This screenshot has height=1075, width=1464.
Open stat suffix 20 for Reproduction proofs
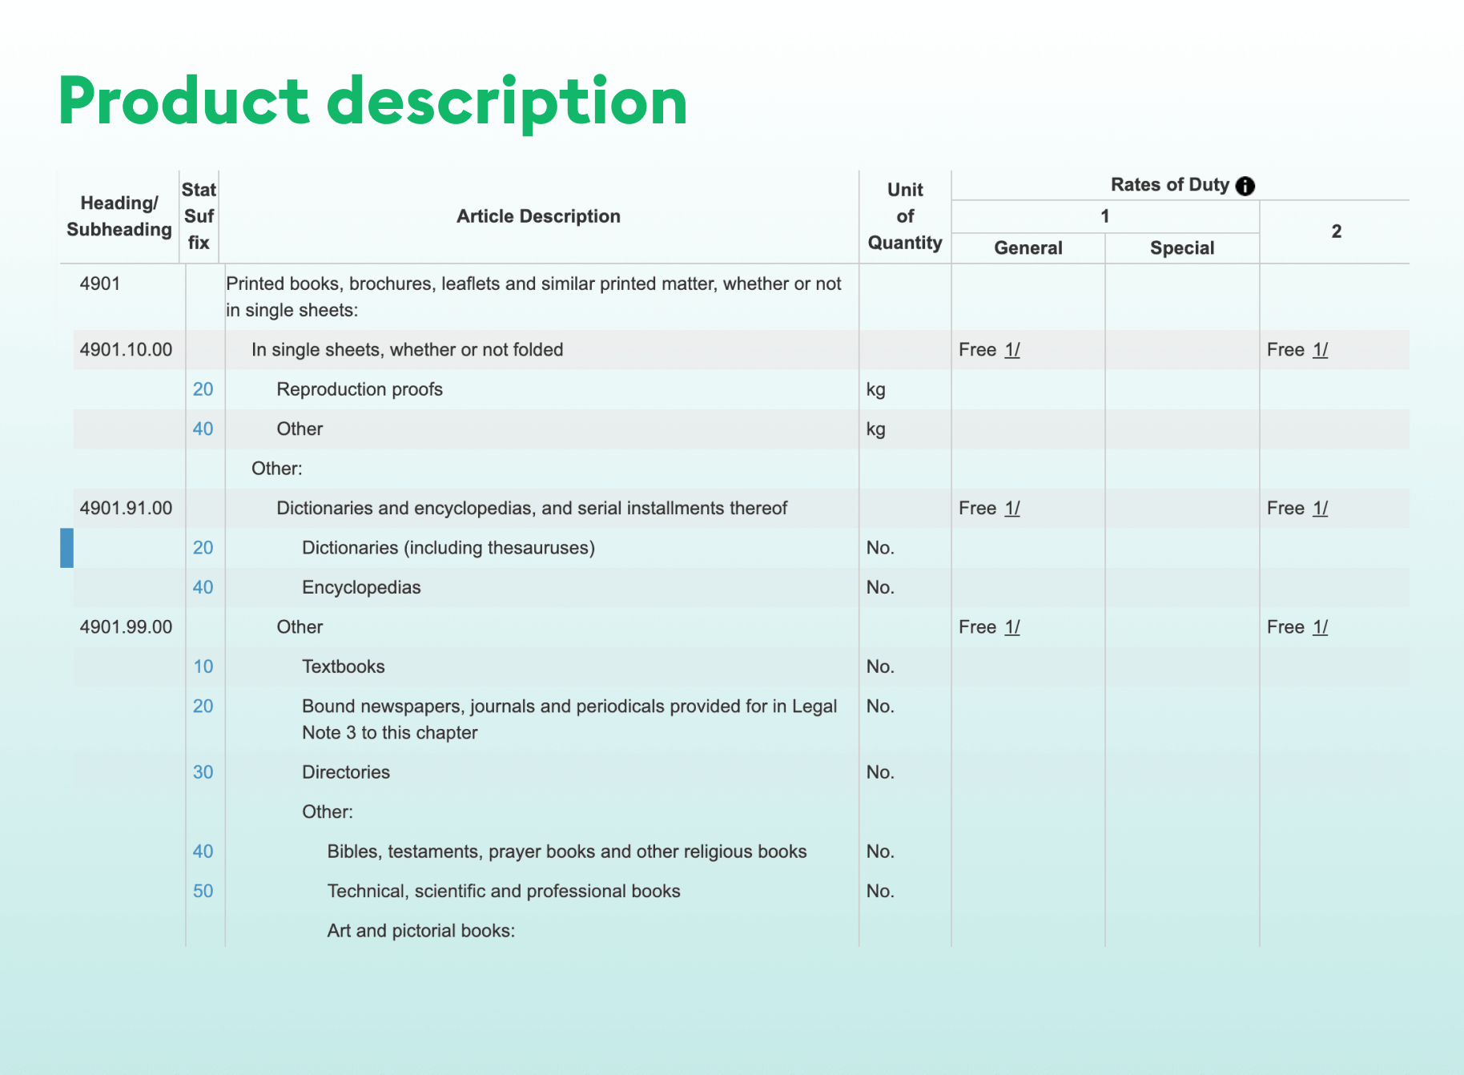[x=203, y=389]
